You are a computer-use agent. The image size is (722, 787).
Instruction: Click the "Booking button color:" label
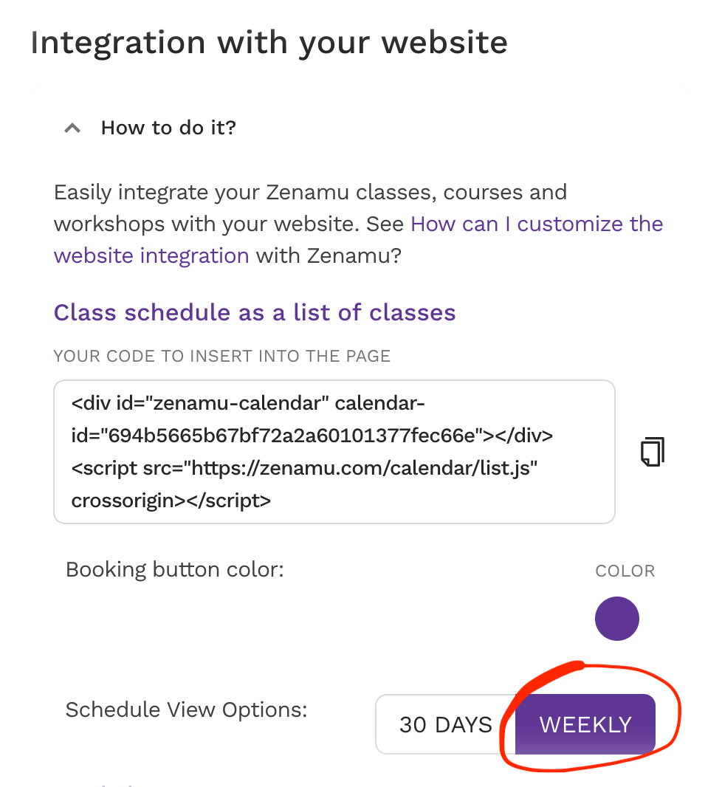174,570
